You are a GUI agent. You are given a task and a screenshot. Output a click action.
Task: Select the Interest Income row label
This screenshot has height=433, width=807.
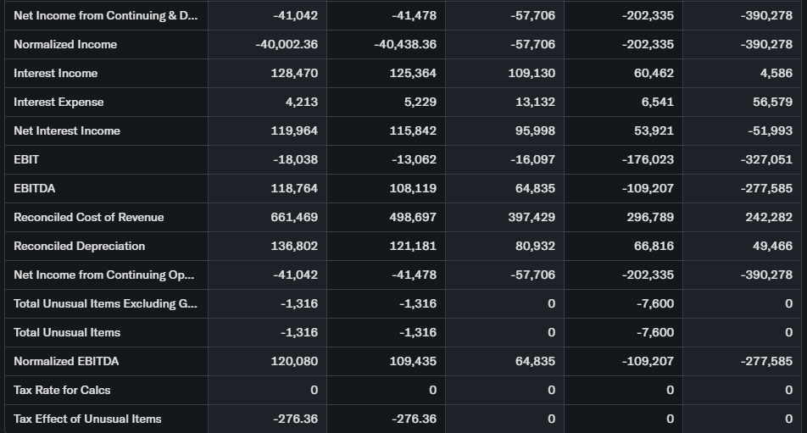click(55, 73)
